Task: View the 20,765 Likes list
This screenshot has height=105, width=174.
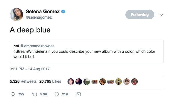Action: click(50, 81)
